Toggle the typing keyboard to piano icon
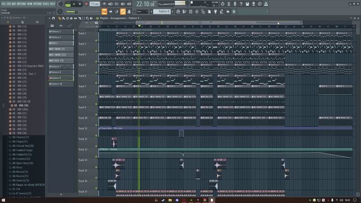Screen dimensions: 361x203 coord(104,11)
